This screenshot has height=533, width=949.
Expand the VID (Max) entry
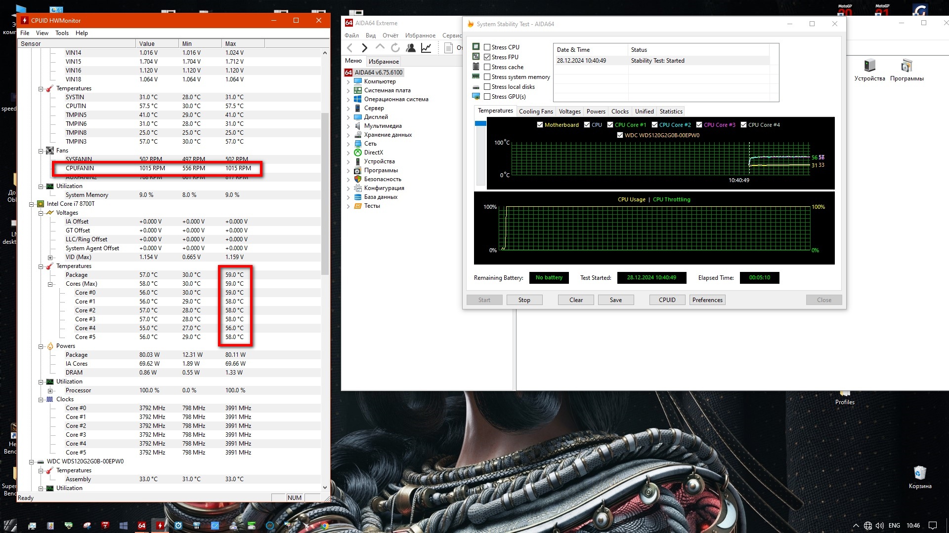(x=50, y=258)
